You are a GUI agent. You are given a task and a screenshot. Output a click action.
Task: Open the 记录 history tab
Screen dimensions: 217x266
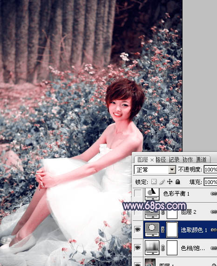coord(174,160)
